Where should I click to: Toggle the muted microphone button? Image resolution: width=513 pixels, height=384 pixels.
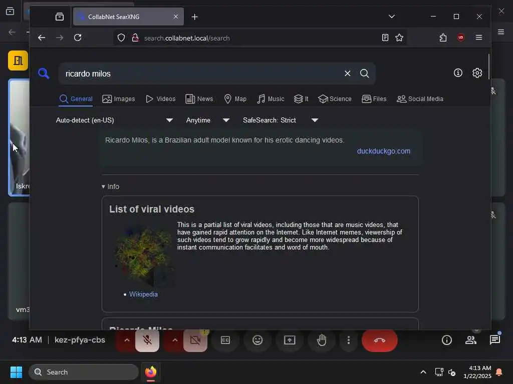tap(147, 340)
